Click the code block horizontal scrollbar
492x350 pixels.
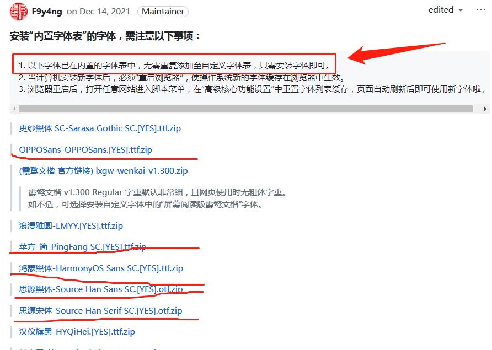point(246,109)
